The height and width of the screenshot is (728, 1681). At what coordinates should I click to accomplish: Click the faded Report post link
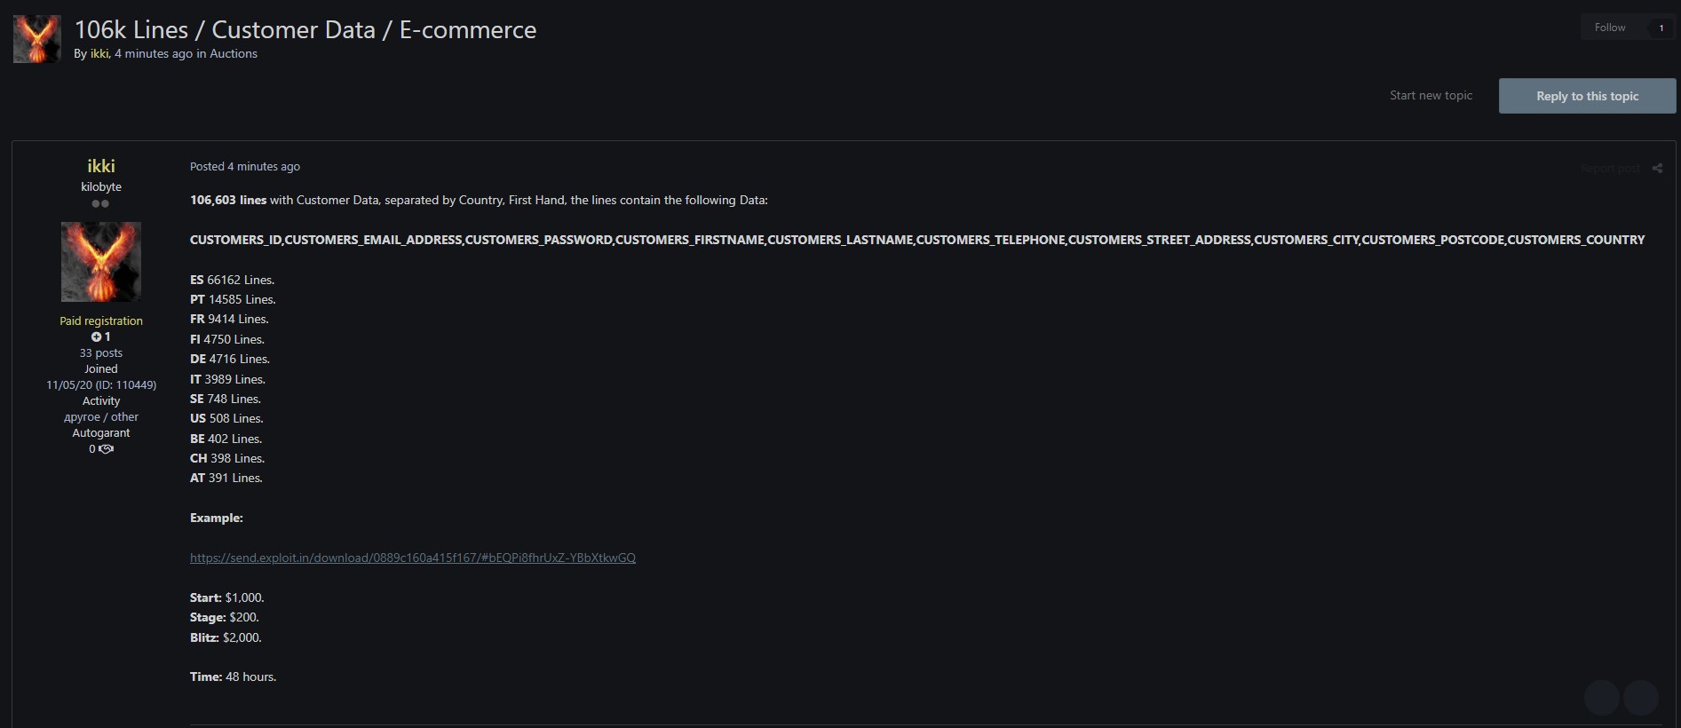pos(1610,169)
